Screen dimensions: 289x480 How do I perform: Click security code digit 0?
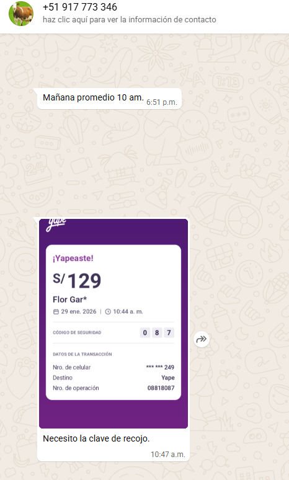click(x=145, y=332)
